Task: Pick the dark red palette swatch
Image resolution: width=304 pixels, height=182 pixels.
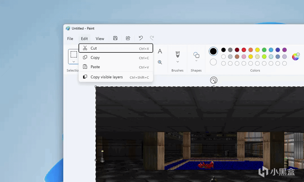Action: [237, 50]
